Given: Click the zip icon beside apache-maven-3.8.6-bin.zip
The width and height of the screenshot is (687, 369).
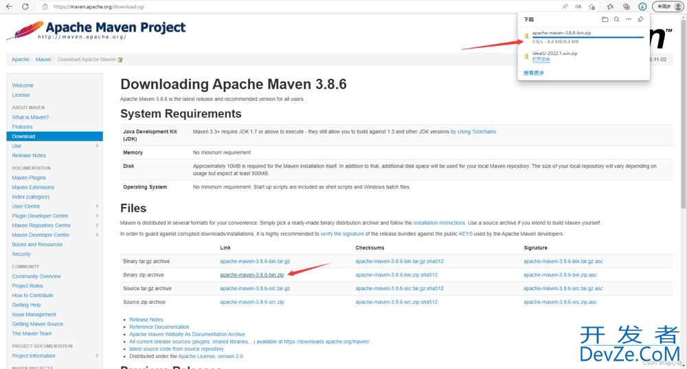Looking at the screenshot, I should (x=526, y=36).
